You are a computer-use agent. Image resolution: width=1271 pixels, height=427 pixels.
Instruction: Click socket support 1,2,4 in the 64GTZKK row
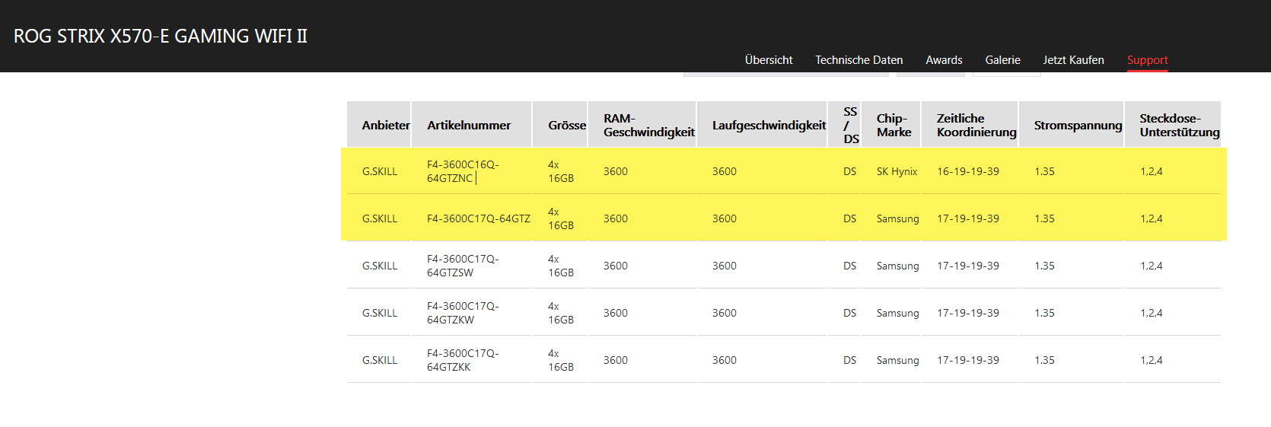(1151, 360)
